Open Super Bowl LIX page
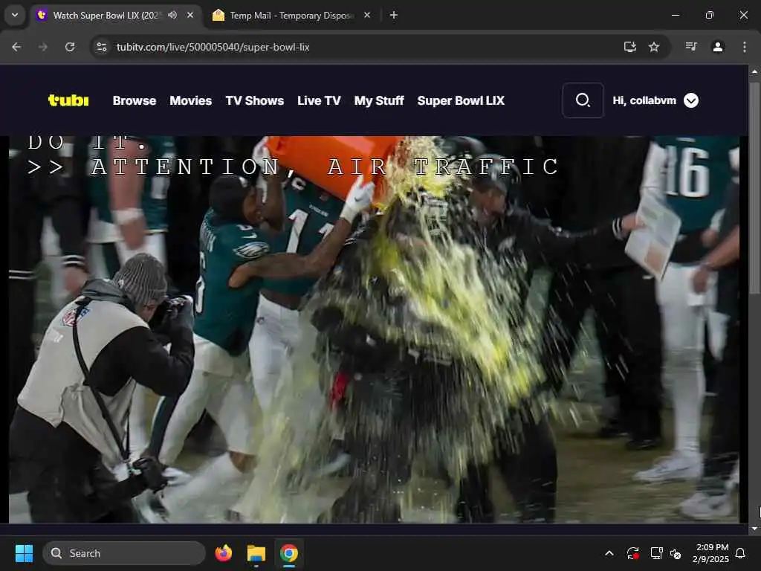 461,100
